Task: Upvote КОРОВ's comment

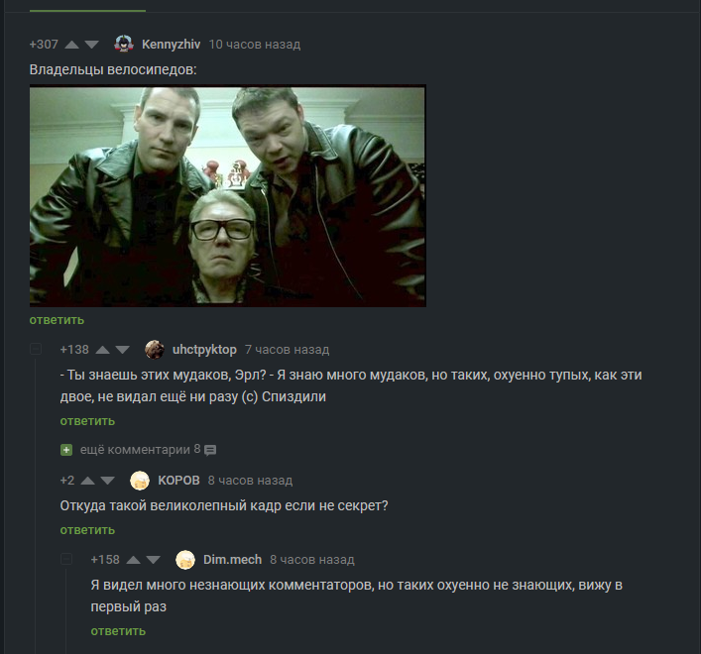Action: click(x=87, y=481)
